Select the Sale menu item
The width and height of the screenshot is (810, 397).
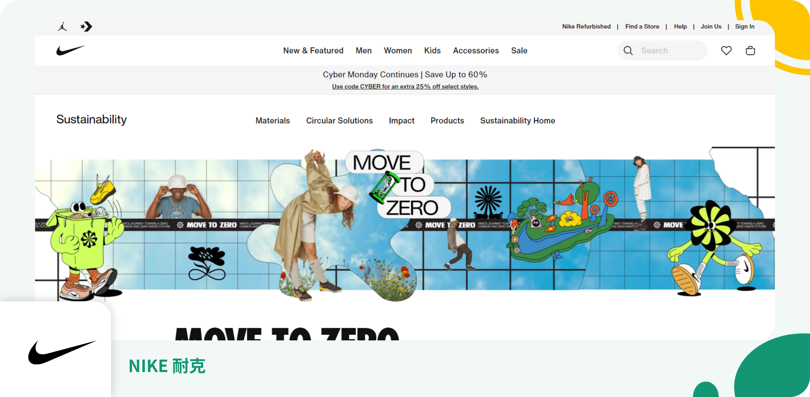pyautogui.click(x=519, y=51)
